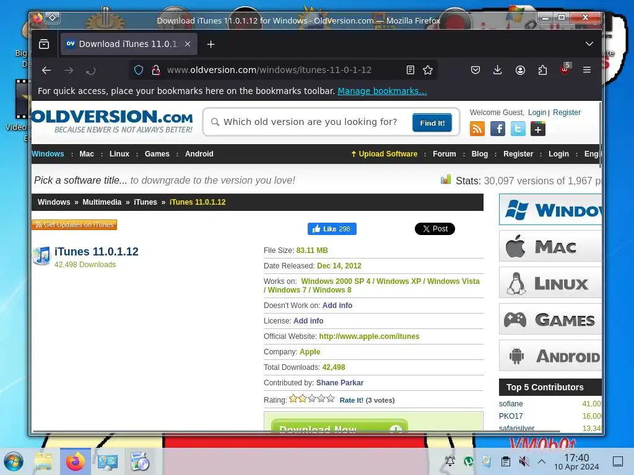Image resolution: width=634 pixels, height=475 pixels.
Task: Open the Firefox downloads panel
Action: (498, 70)
